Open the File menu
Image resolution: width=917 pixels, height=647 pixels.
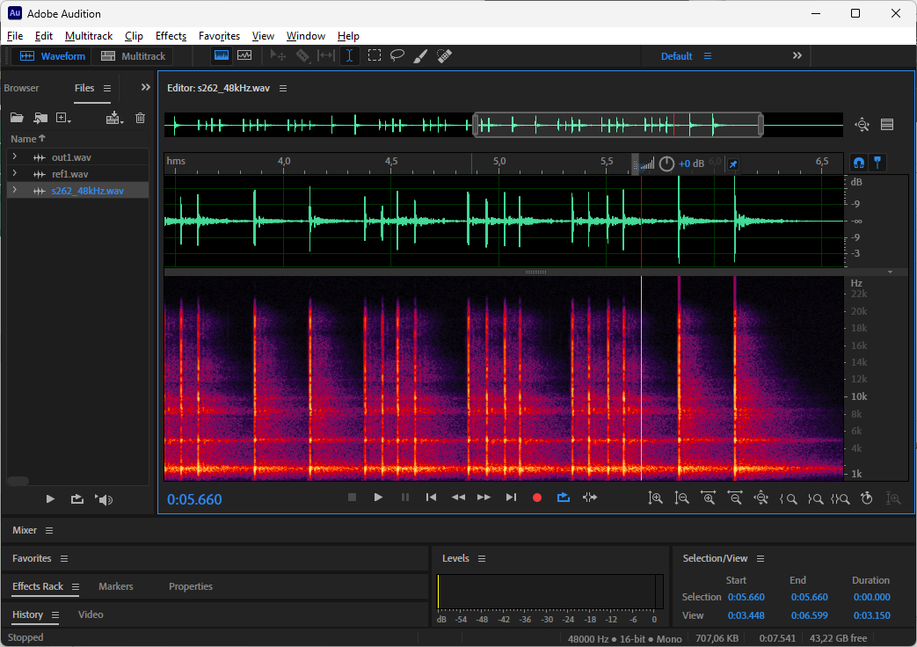click(15, 36)
